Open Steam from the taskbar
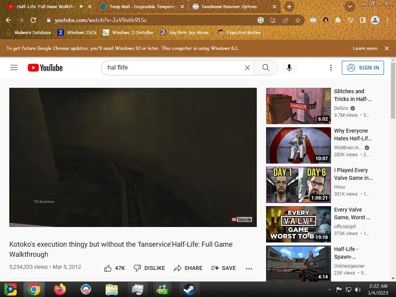 tap(189, 289)
